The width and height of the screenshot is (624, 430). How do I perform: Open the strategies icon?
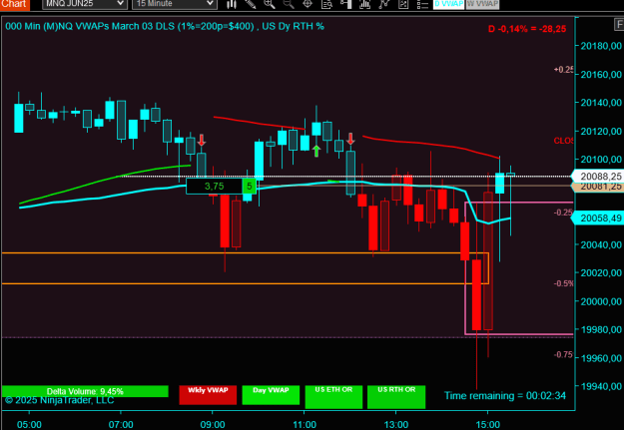[384, 4]
